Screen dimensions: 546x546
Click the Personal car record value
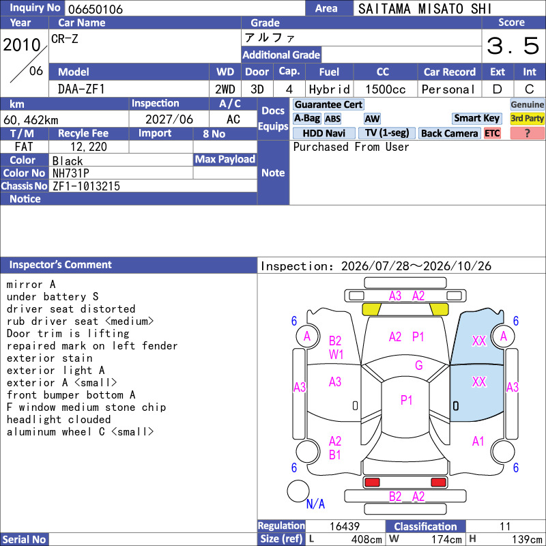448,89
